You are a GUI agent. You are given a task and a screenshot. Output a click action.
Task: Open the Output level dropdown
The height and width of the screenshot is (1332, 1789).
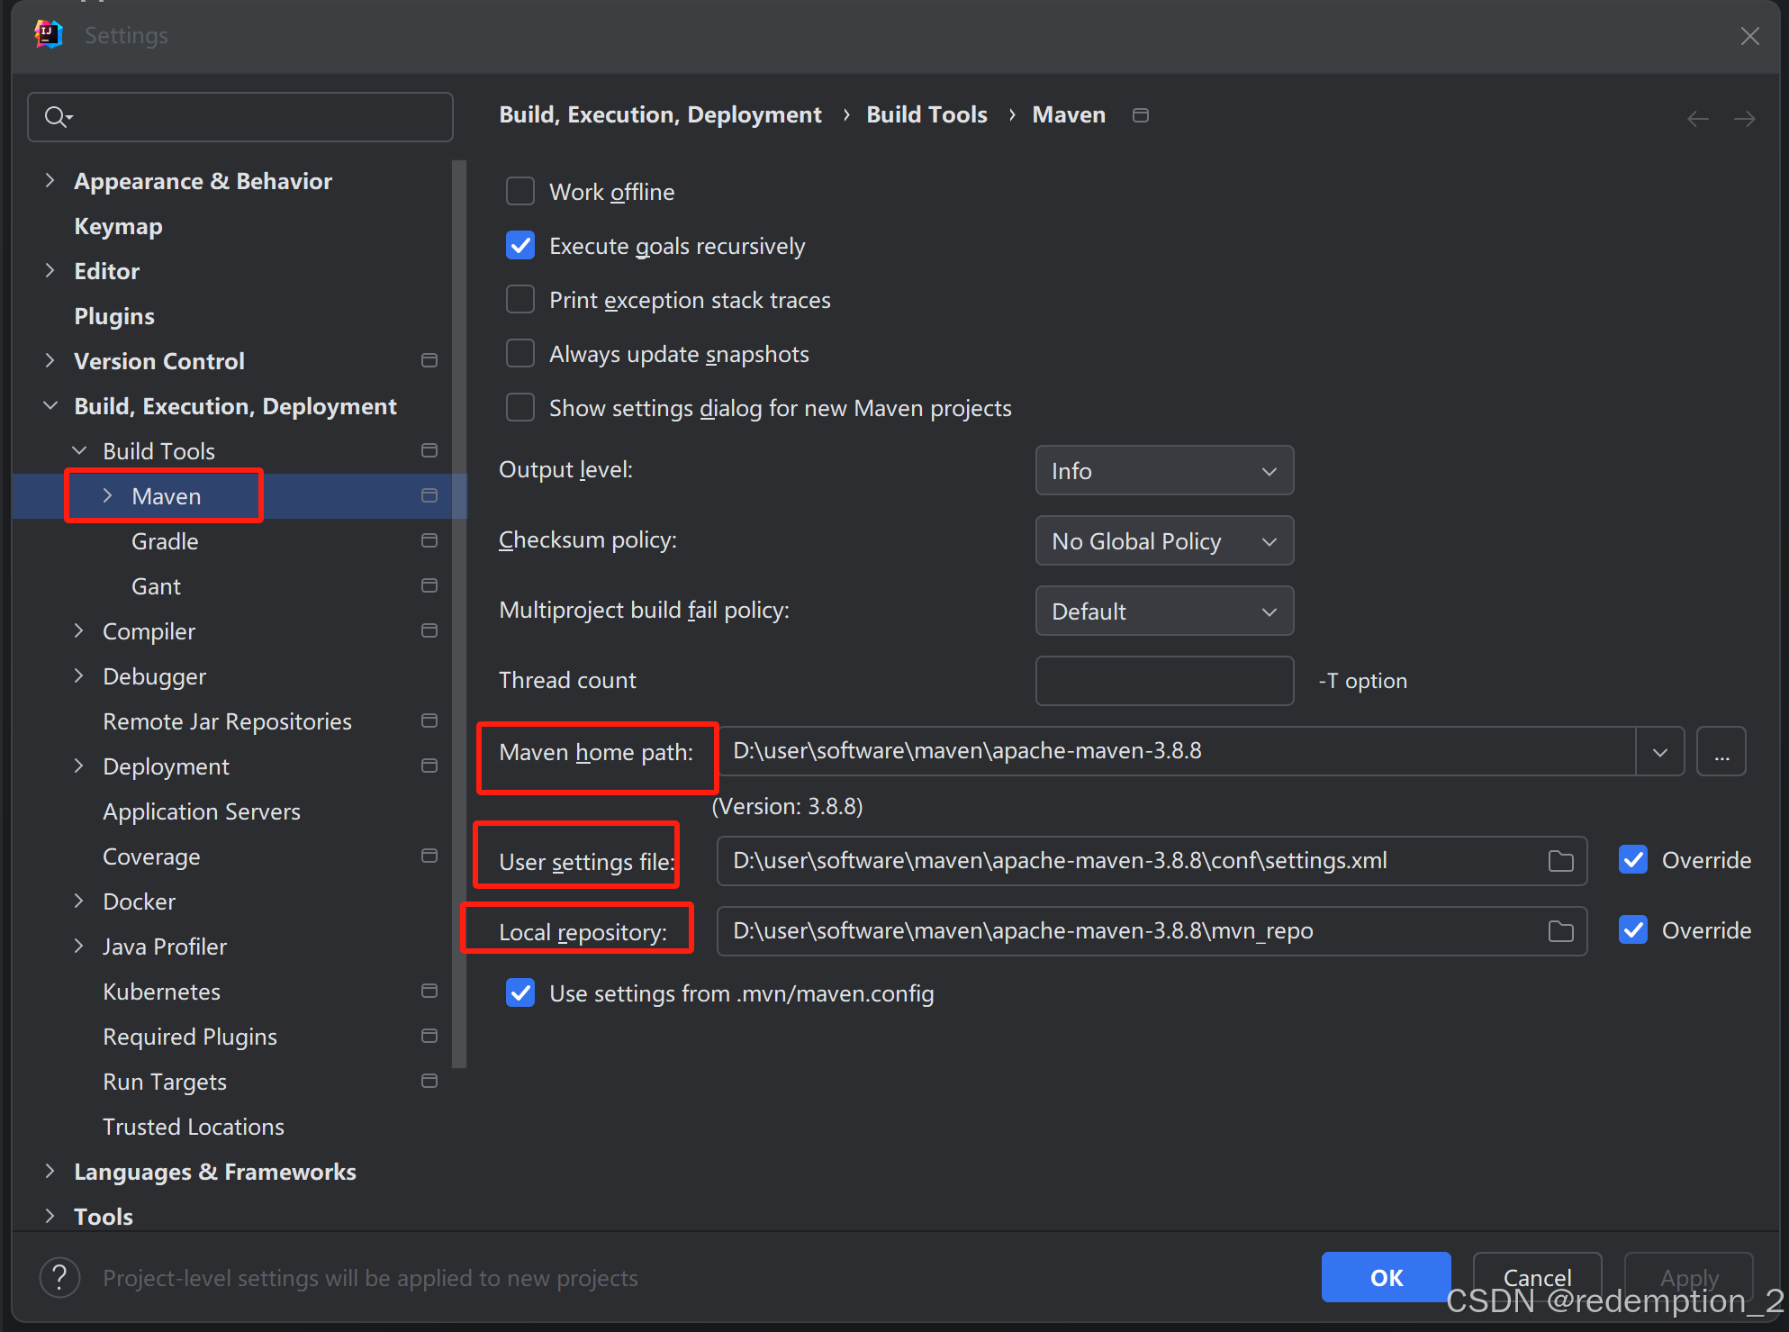tap(1163, 471)
